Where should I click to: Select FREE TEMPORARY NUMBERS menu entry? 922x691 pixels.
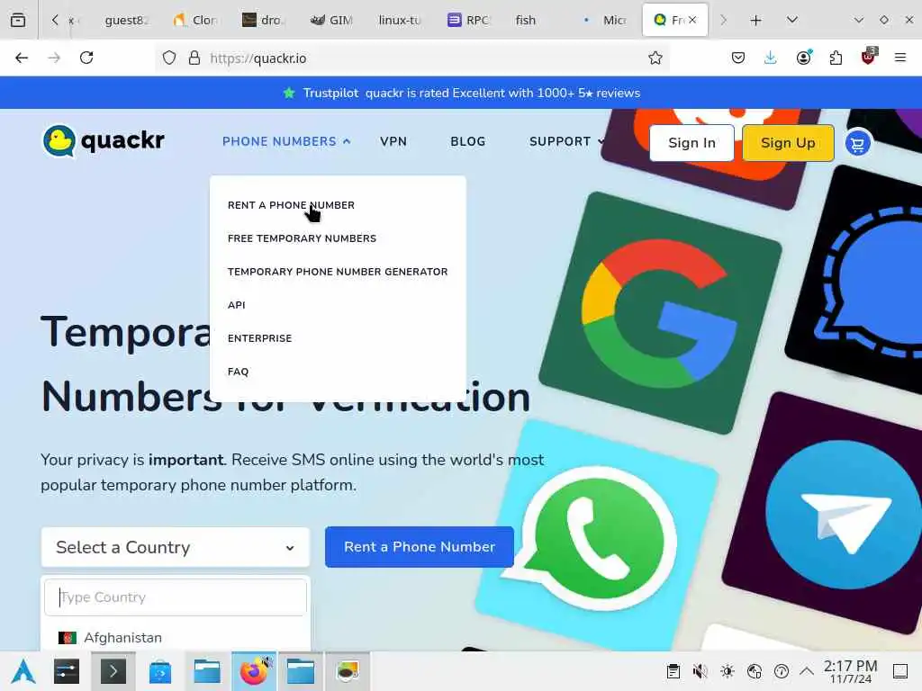tap(302, 238)
